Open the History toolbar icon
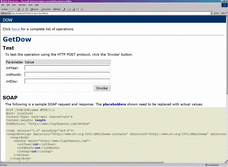228x167 pixels. point(64,9)
